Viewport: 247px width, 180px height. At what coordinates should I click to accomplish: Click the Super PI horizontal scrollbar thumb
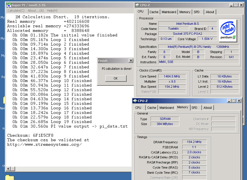pos(13,169)
